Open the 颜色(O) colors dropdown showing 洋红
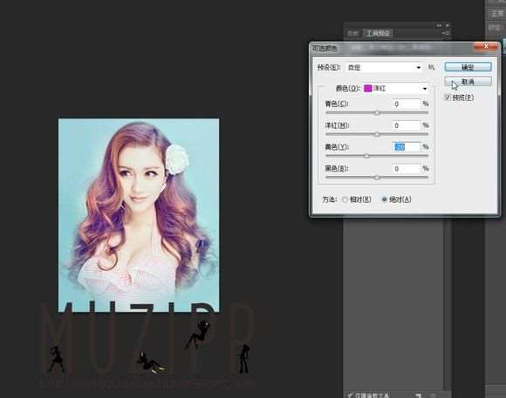The height and width of the screenshot is (398, 506). click(x=396, y=88)
